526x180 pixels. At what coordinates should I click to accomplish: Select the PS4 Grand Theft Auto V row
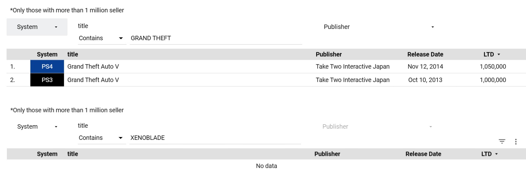pyautogui.click(x=266, y=67)
